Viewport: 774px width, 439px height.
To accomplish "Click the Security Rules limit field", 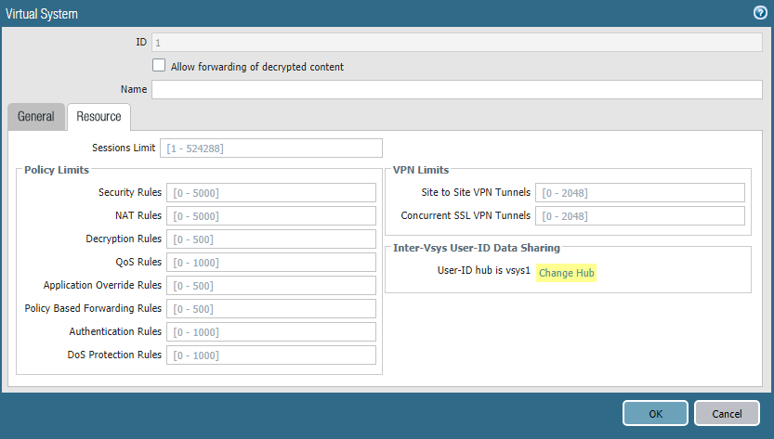I will (271, 192).
